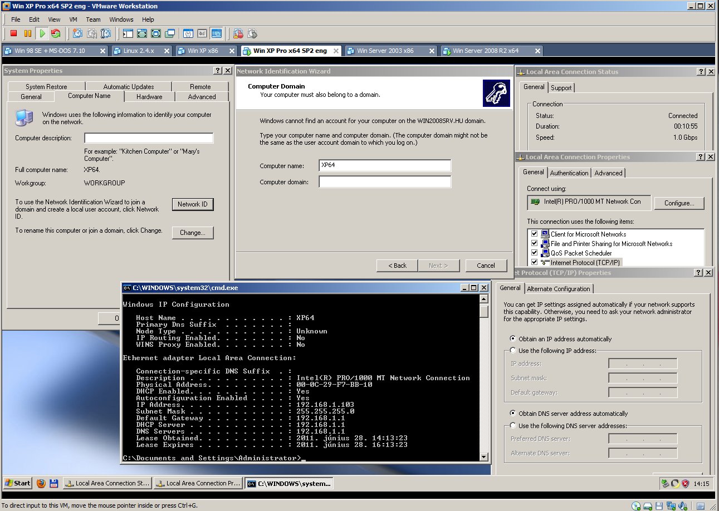
Task: Click the Take Snapshot toolbar icon
Action: 77,33
